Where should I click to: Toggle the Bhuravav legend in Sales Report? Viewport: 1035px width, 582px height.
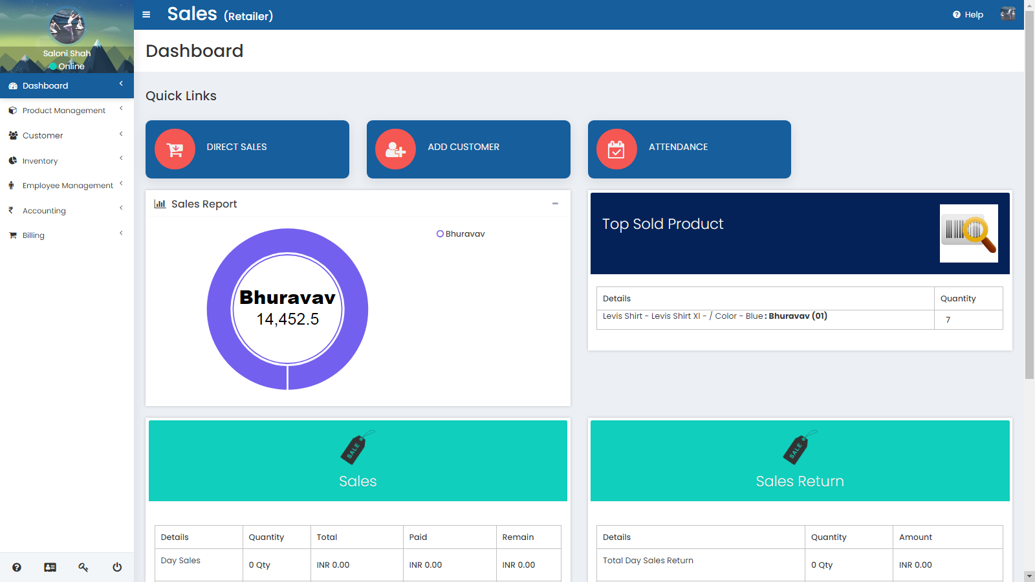461,233
